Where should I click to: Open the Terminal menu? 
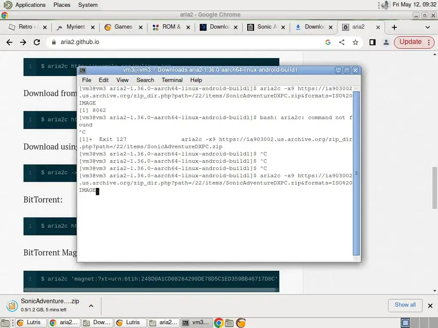(172, 80)
